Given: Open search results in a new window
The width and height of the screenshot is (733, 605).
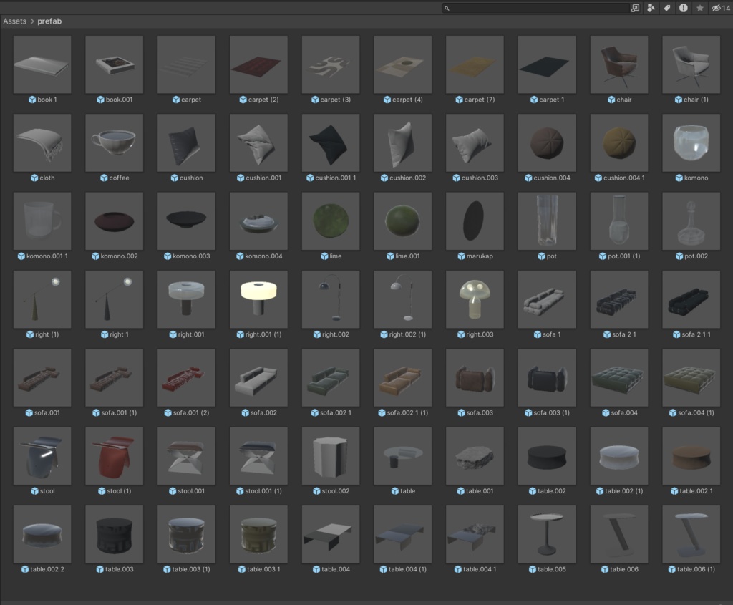Looking at the screenshot, I should [x=634, y=8].
